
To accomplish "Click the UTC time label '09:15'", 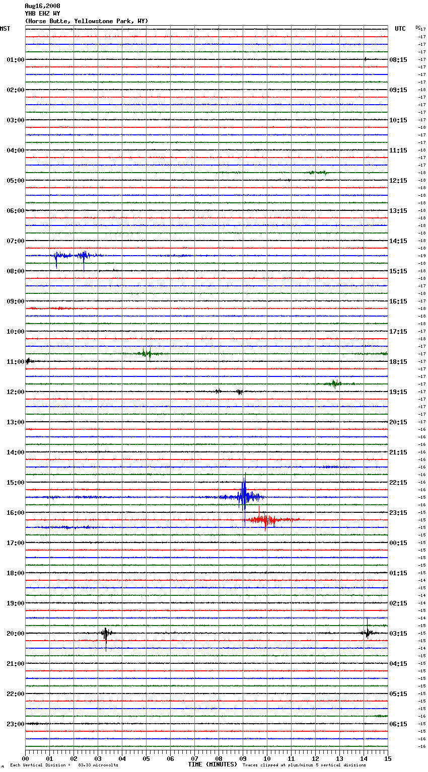I will [398, 90].
